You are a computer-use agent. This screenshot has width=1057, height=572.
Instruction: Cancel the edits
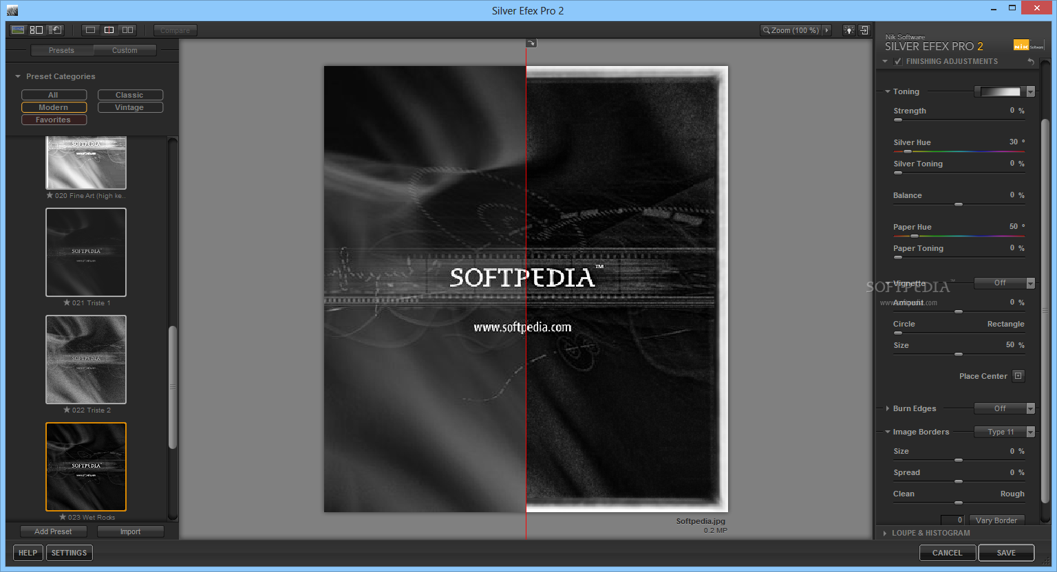coord(948,553)
